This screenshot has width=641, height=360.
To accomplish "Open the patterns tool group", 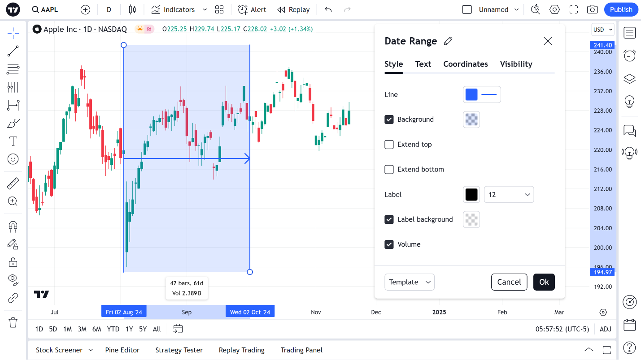I will pyautogui.click(x=13, y=87).
